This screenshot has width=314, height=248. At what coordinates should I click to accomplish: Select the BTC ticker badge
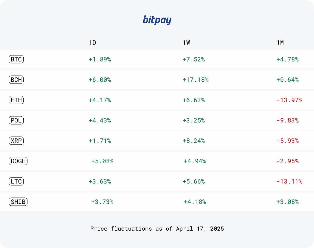[16, 59]
